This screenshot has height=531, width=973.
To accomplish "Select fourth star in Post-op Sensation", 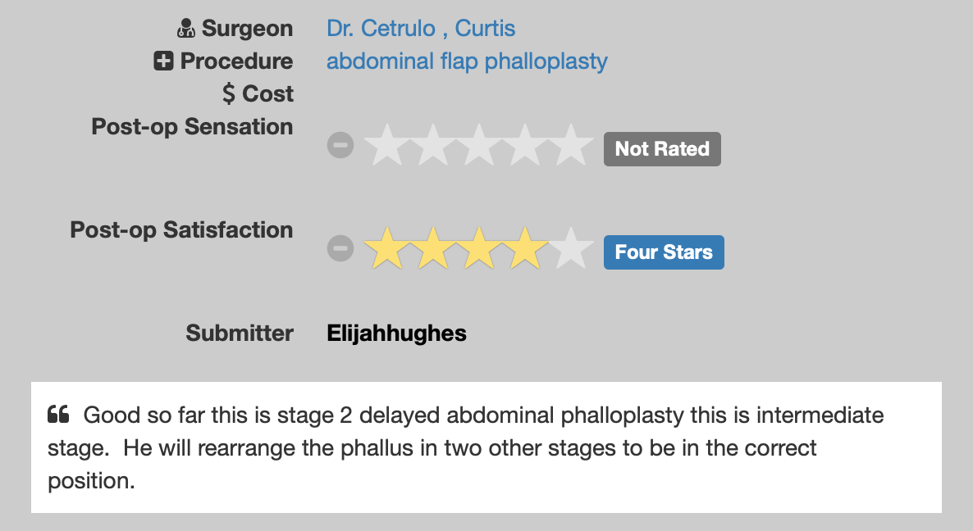I will click(x=525, y=147).
